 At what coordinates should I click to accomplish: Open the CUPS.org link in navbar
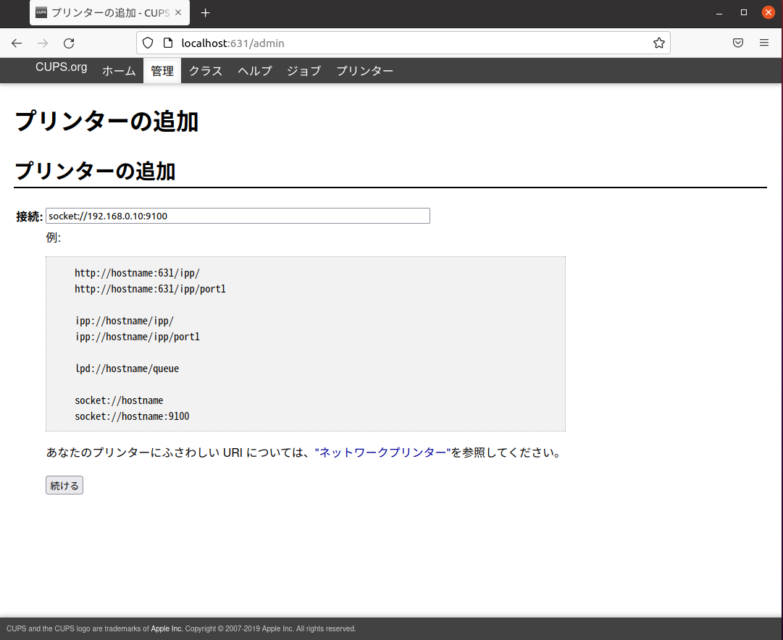pyautogui.click(x=62, y=67)
